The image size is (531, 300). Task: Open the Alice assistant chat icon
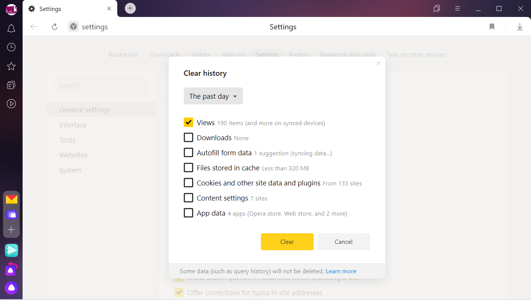tap(11, 269)
